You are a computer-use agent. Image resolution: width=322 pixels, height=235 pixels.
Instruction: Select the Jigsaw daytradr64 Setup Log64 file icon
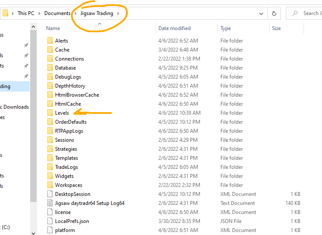tap(50, 203)
